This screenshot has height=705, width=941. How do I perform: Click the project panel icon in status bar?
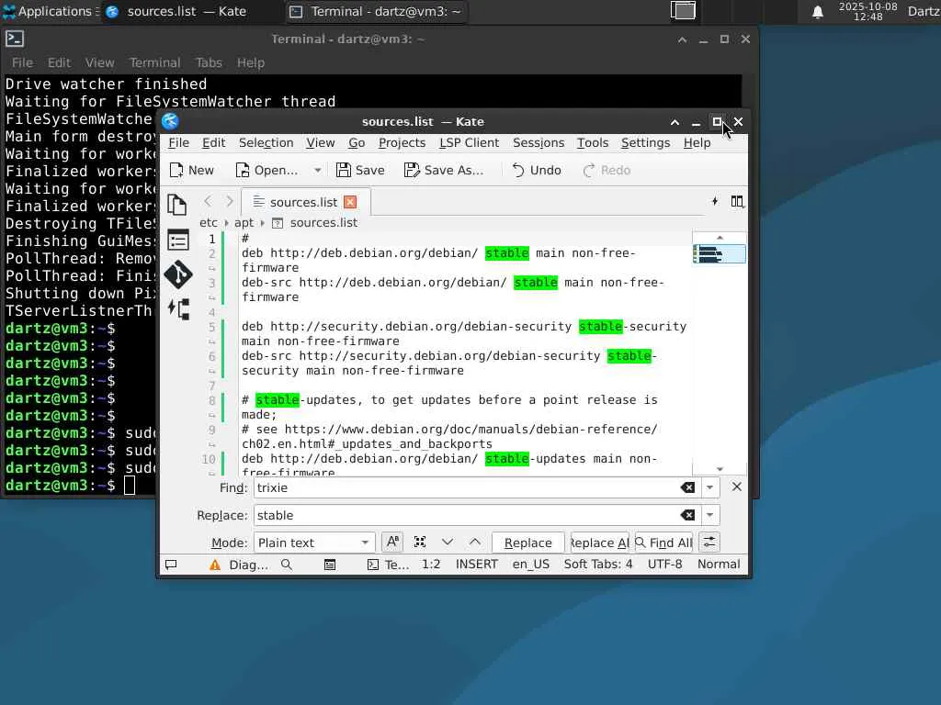(330, 565)
